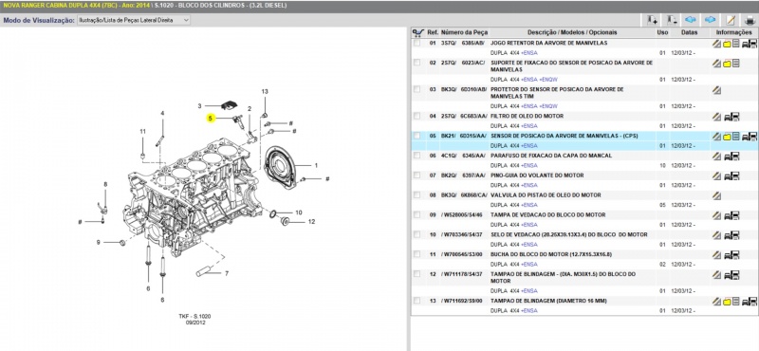Open list document icon for part 13
The height and width of the screenshot is (351, 759).
(736, 302)
